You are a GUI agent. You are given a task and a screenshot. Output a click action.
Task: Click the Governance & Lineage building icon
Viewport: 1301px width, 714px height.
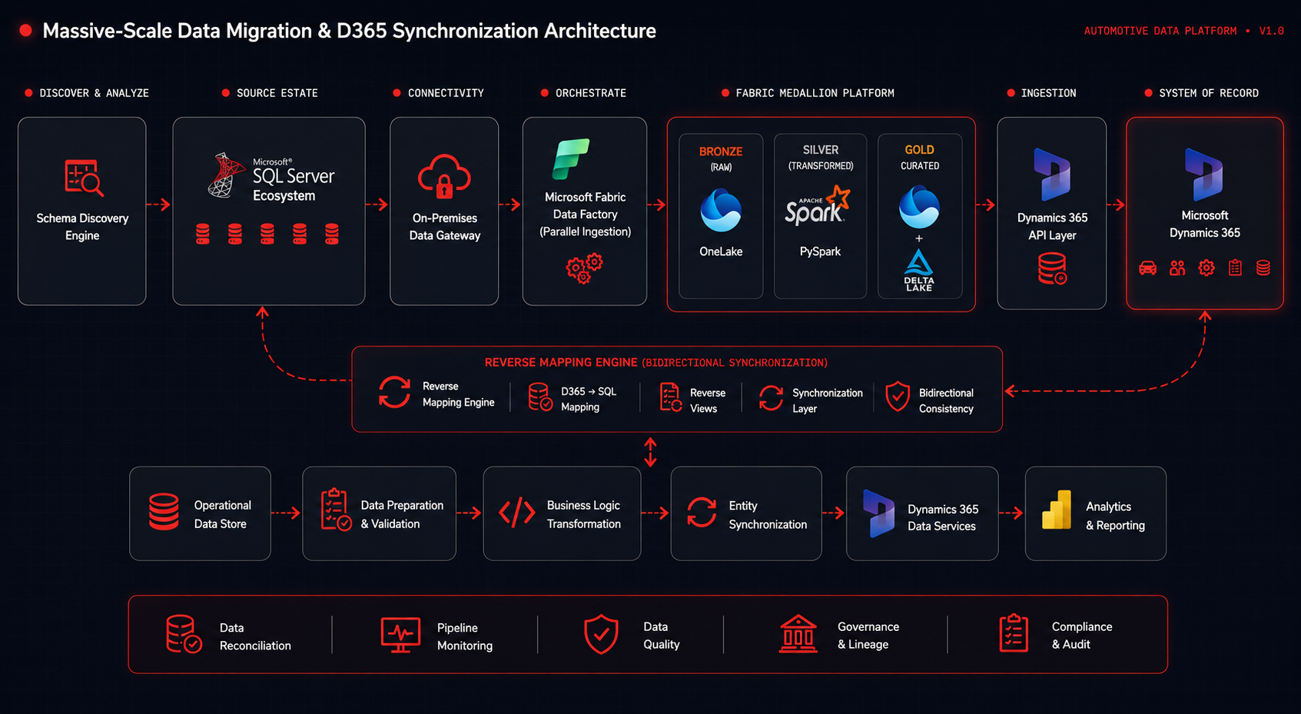[798, 634]
